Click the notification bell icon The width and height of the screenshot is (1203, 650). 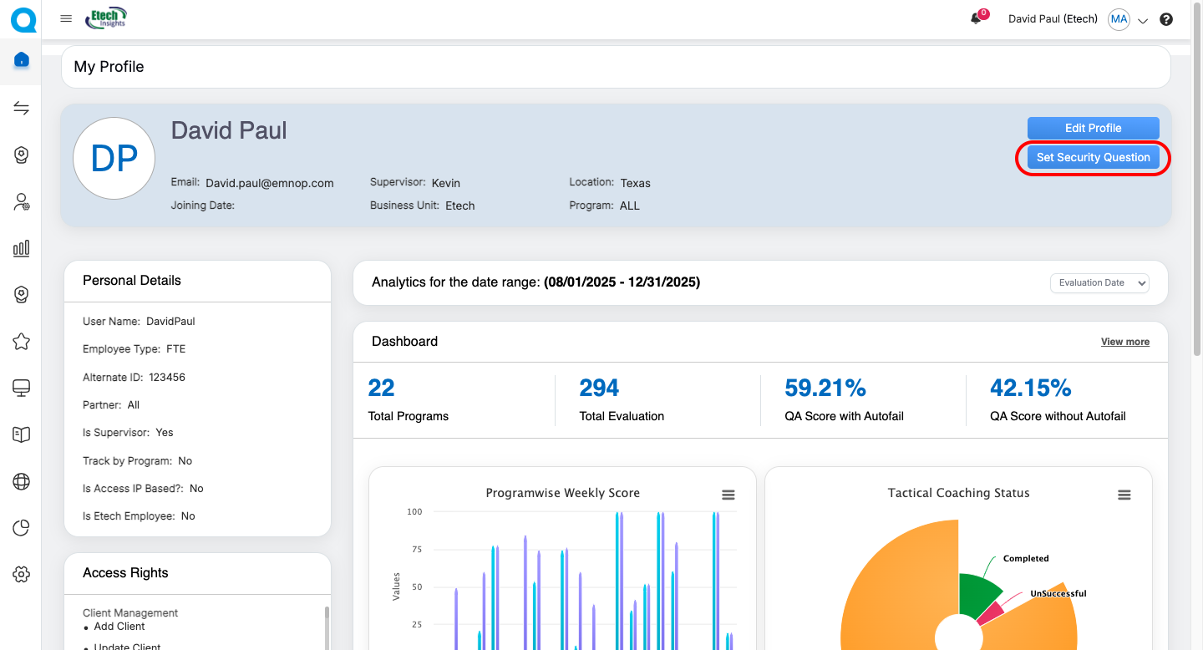point(976,19)
